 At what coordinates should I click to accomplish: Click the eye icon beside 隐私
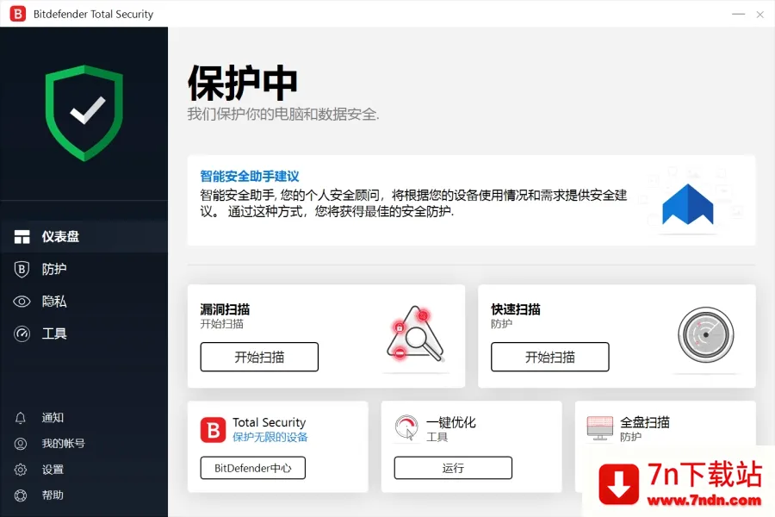pos(22,302)
